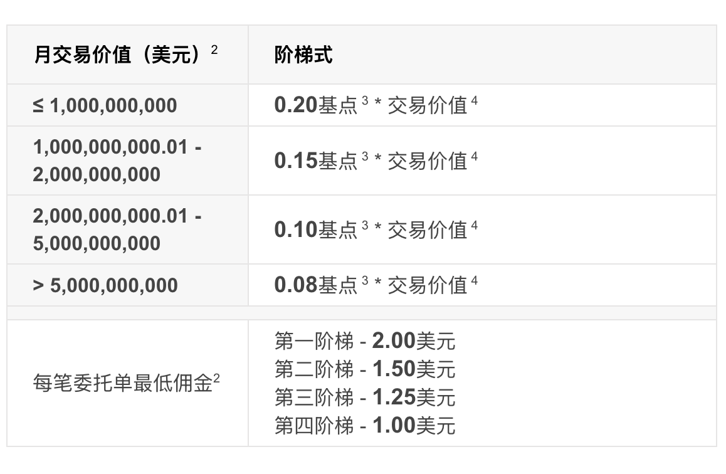This screenshot has height=474, width=726.
Task: Click the 2,000,000,000.01 - 5,000,000,000 tier cell
Action: coord(117,229)
